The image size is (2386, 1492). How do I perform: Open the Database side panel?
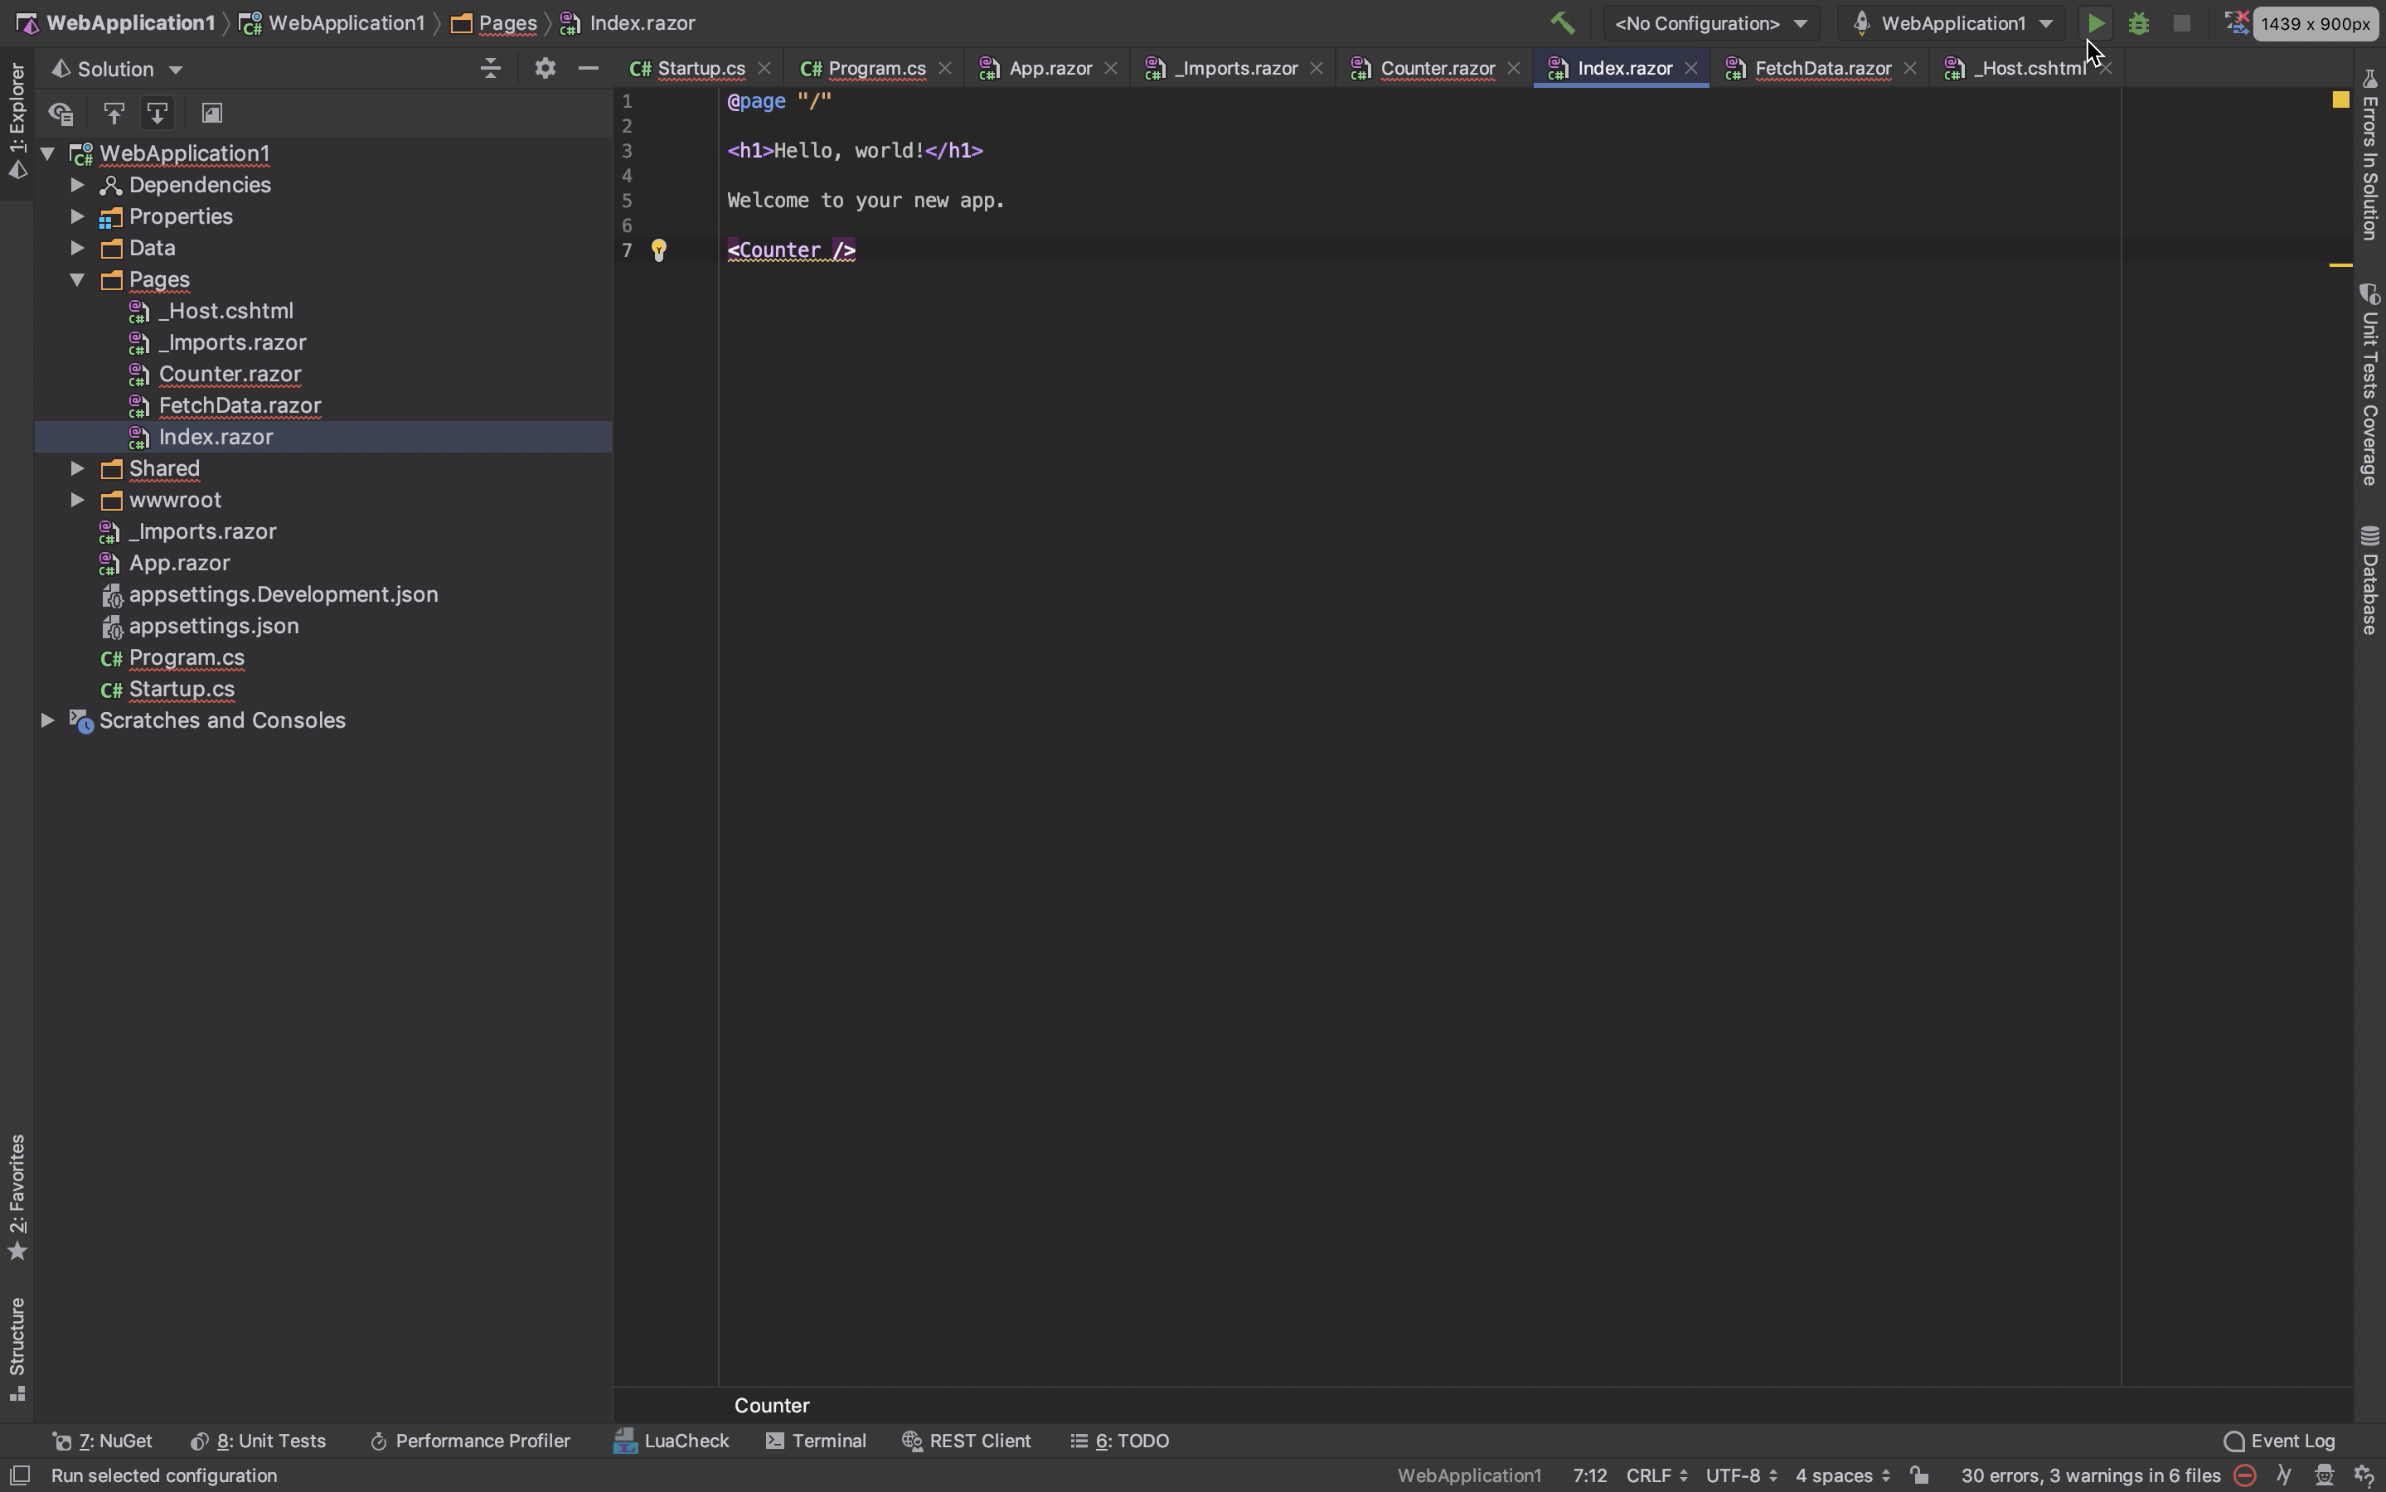2369,580
